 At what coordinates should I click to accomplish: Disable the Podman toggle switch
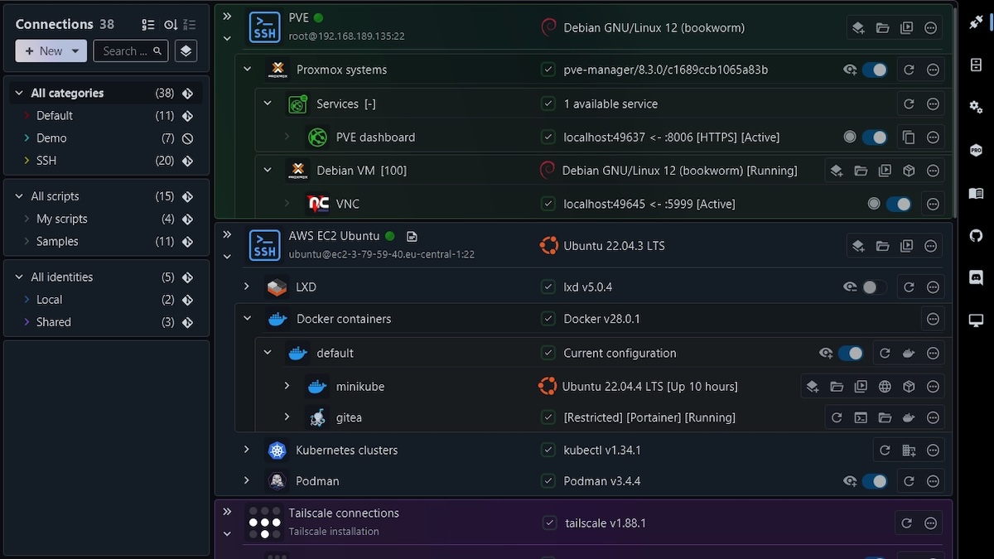click(x=874, y=481)
